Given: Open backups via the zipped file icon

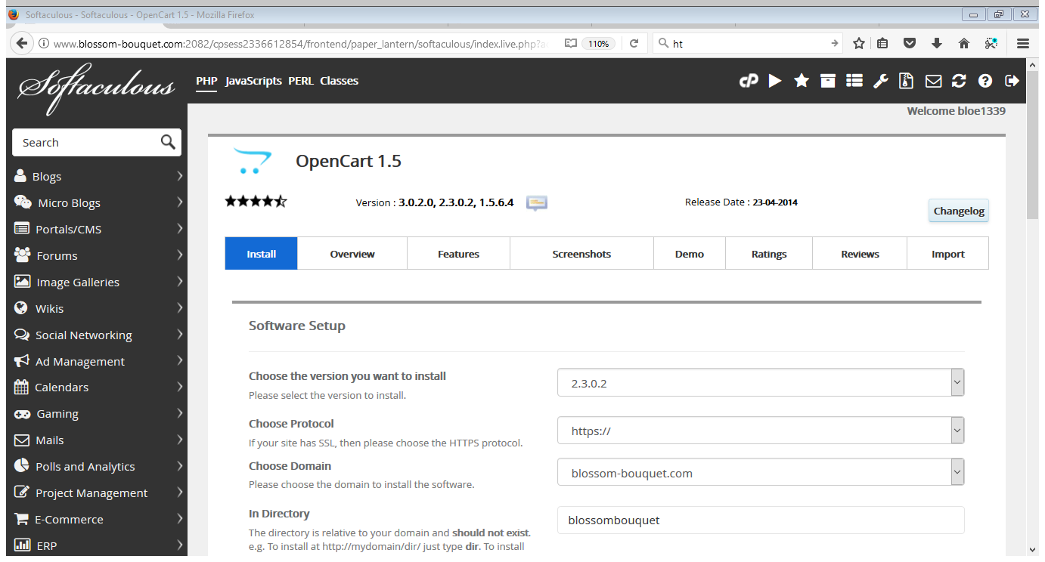Looking at the screenshot, I should pyautogui.click(x=906, y=81).
